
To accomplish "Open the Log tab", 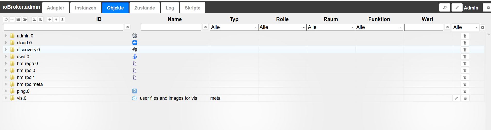I will [x=170, y=8].
